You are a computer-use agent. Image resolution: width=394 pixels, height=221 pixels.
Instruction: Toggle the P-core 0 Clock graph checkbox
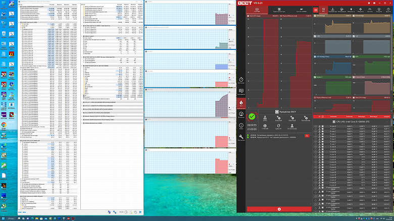[354, 77]
